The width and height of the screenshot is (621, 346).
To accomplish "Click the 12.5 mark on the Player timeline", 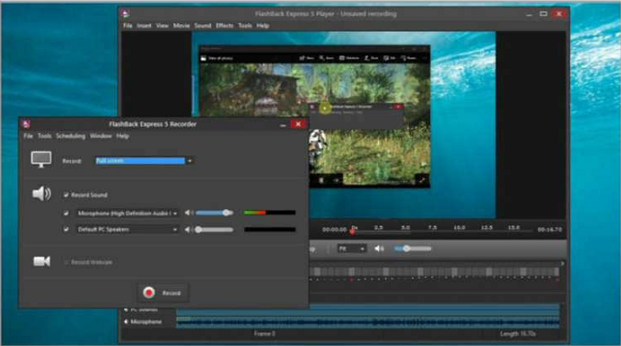I will [x=486, y=227].
